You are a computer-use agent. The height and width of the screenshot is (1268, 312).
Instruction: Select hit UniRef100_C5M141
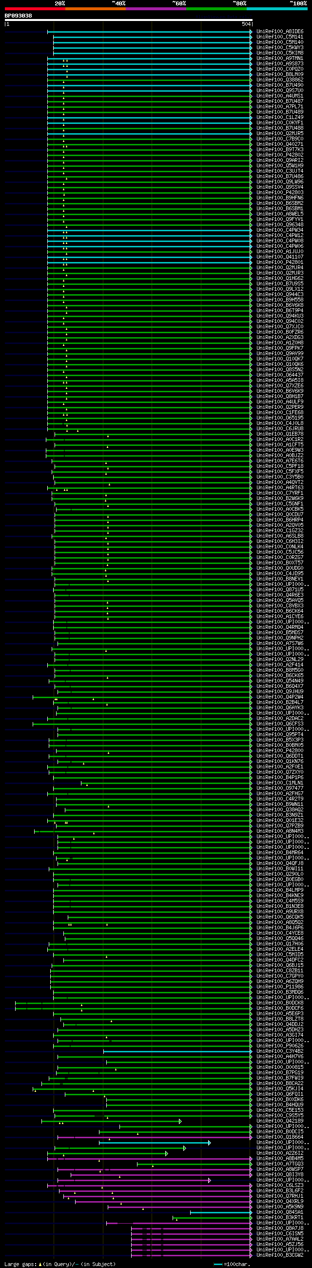coord(280,37)
